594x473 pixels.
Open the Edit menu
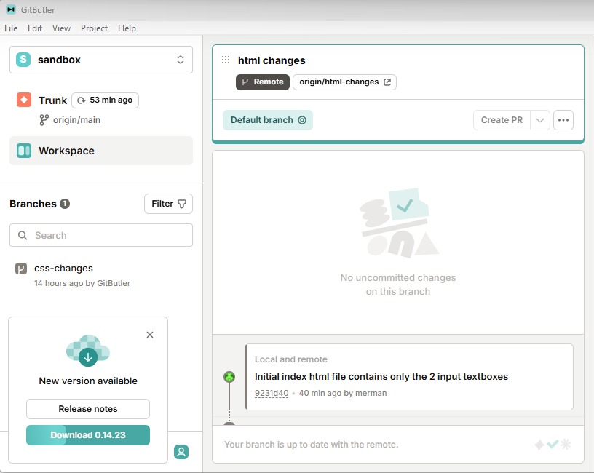(x=35, y=28)
